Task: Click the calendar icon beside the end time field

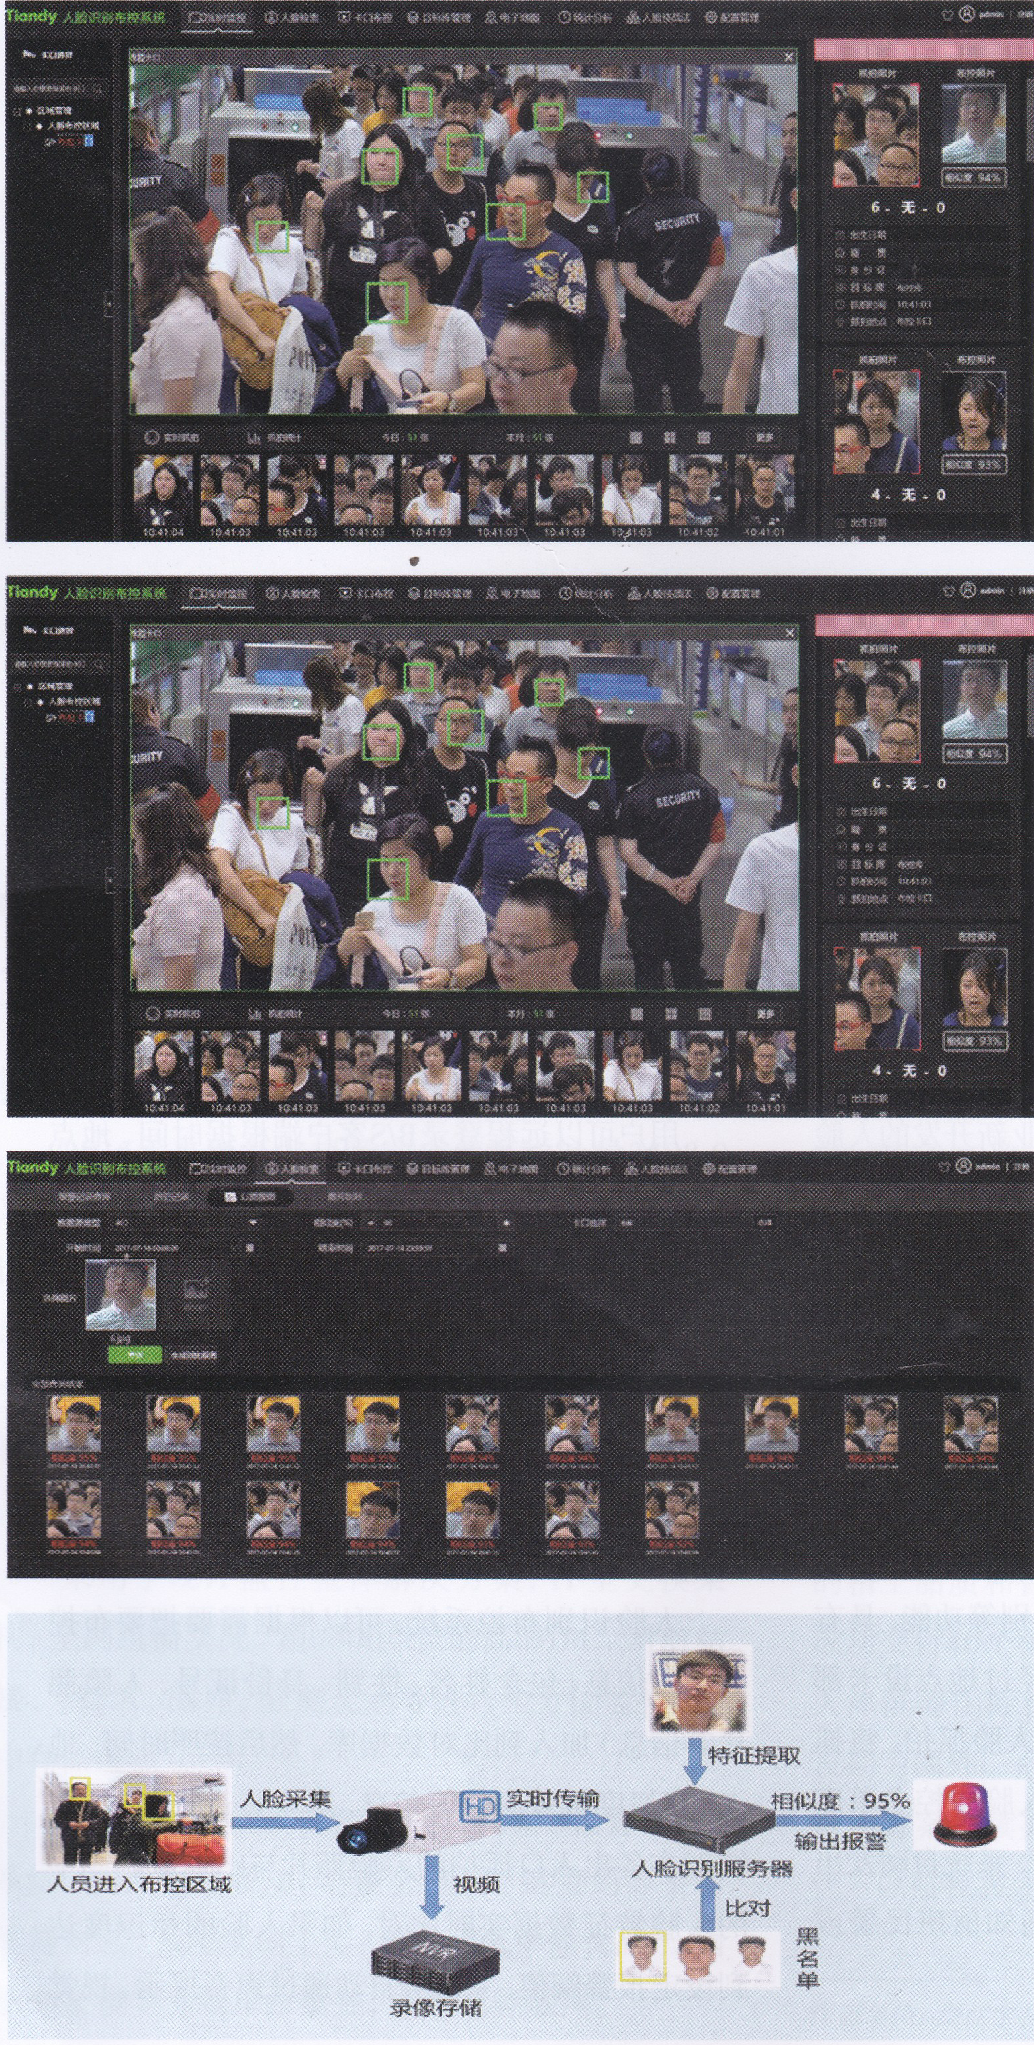Action: point(502,1248)
